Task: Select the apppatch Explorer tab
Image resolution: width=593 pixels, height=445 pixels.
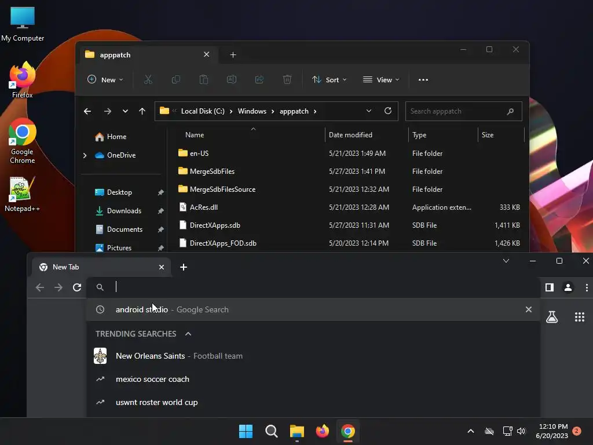Action: pos(148,55)
